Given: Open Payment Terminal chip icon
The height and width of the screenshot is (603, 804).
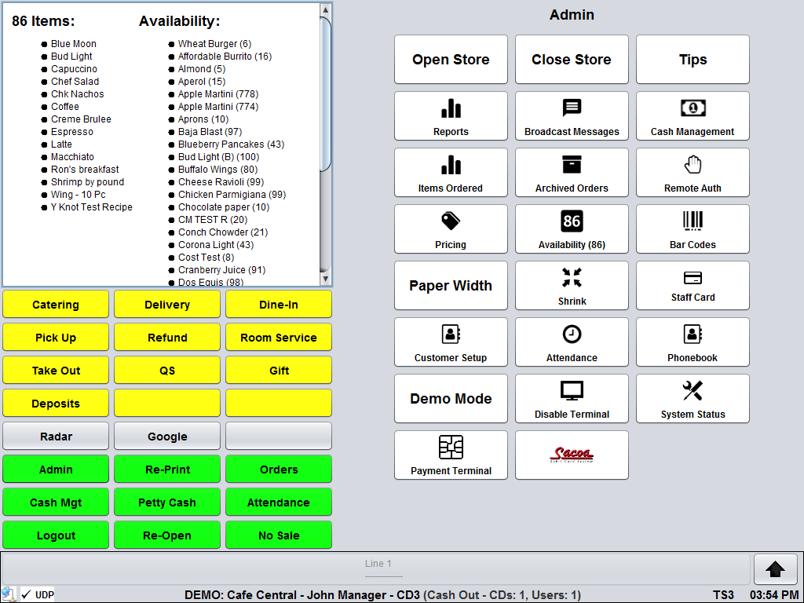Looking at the screenshot, I should (451, 455).
